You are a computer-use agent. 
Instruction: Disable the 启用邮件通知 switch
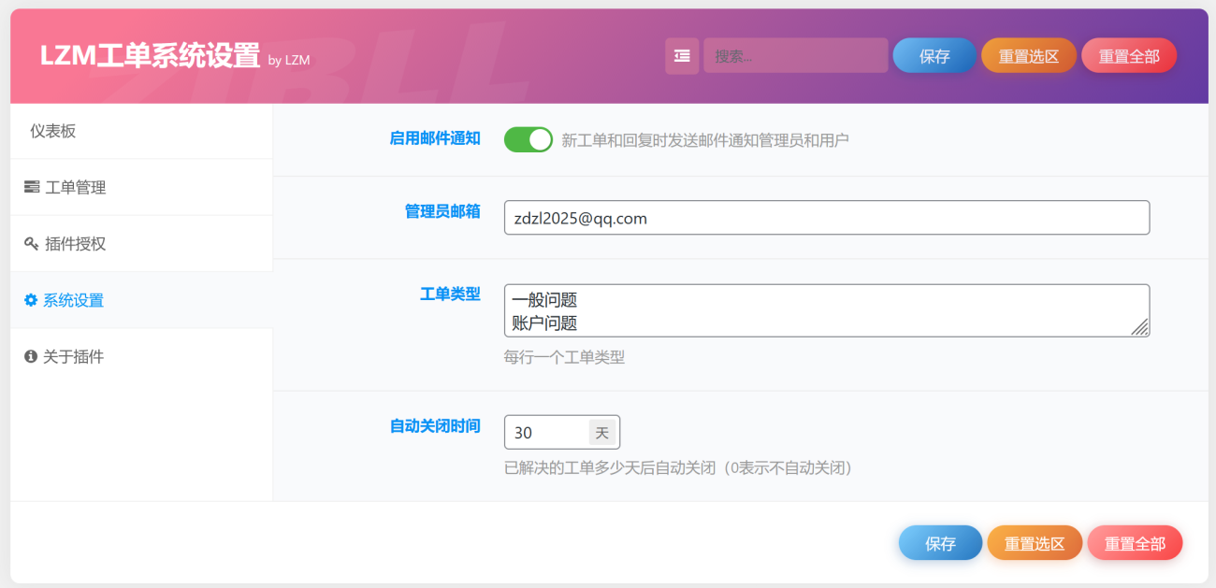click(x=528, y=138)
